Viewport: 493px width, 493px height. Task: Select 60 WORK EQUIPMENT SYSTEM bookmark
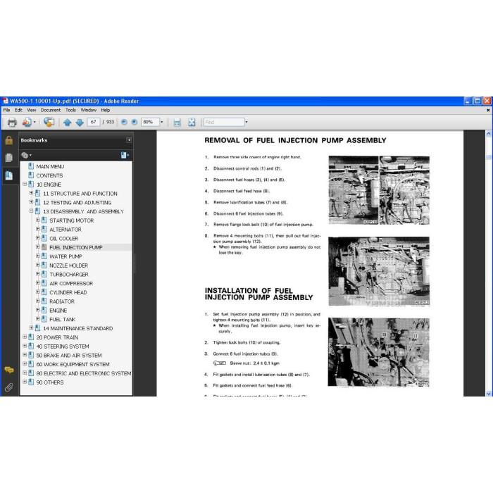coord(73,364)
